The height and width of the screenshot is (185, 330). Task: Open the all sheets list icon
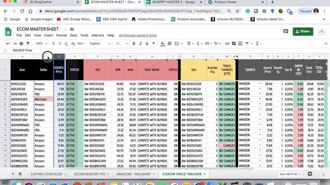[20, 174]
